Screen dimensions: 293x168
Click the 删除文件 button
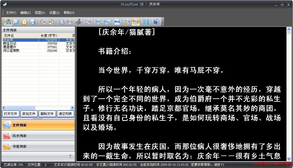click(47, 114)
